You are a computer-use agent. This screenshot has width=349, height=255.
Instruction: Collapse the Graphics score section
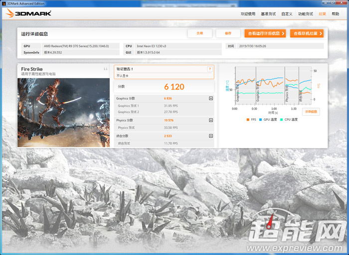coord(211,98)
